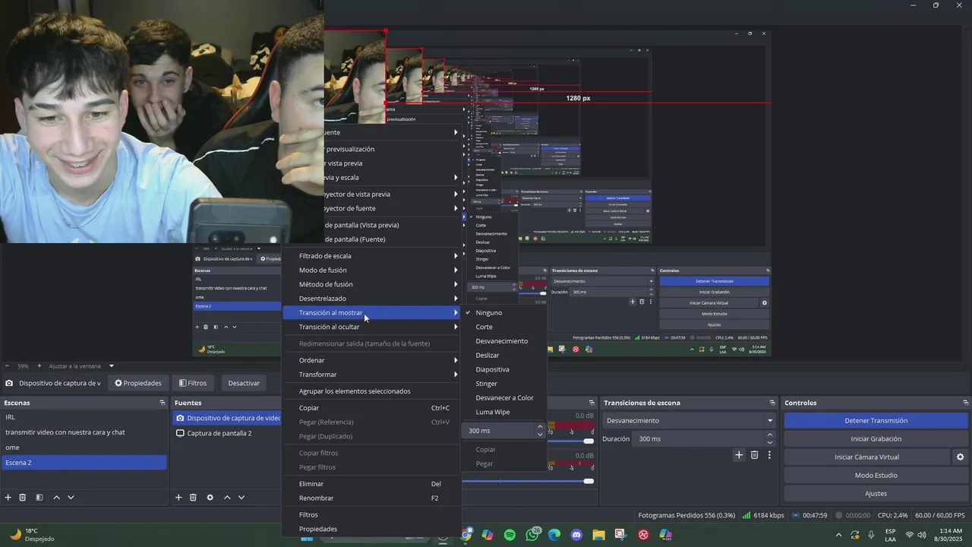
Task: Open scene filters icon in Escenas toolbar
Action: tap(39, 498)
